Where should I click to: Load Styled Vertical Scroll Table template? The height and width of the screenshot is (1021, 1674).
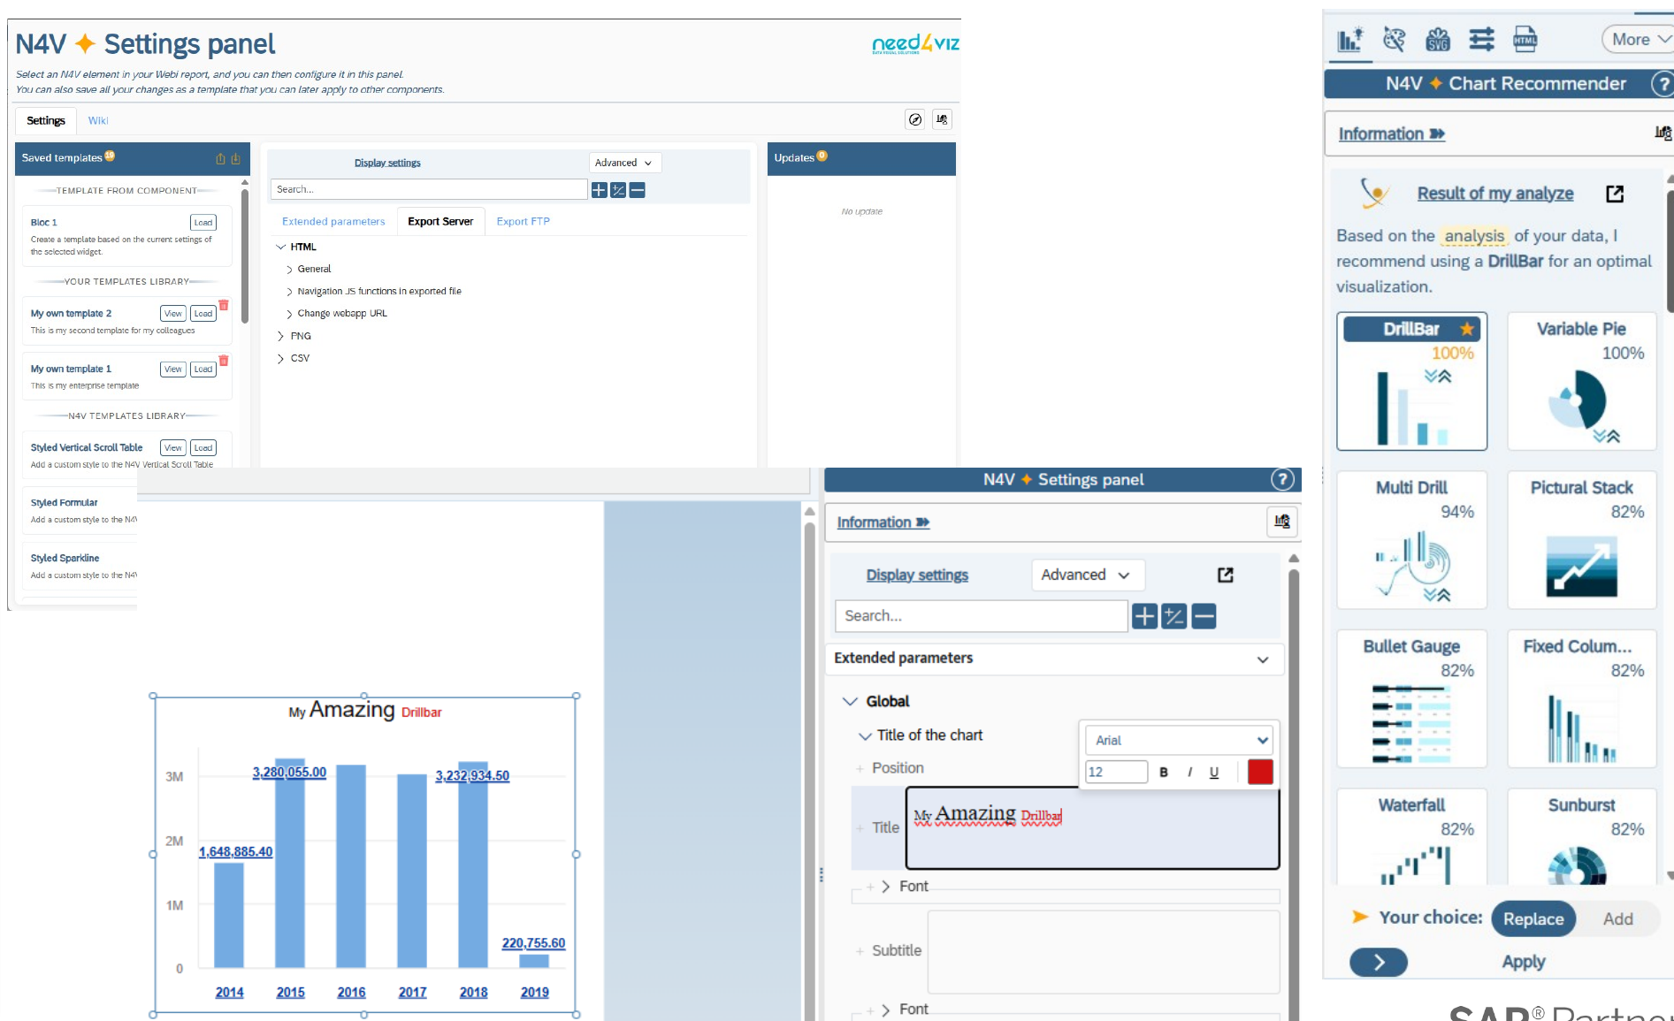[203, 448]
